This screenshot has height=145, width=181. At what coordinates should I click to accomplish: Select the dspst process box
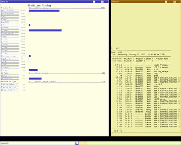[x=10, y=25]
